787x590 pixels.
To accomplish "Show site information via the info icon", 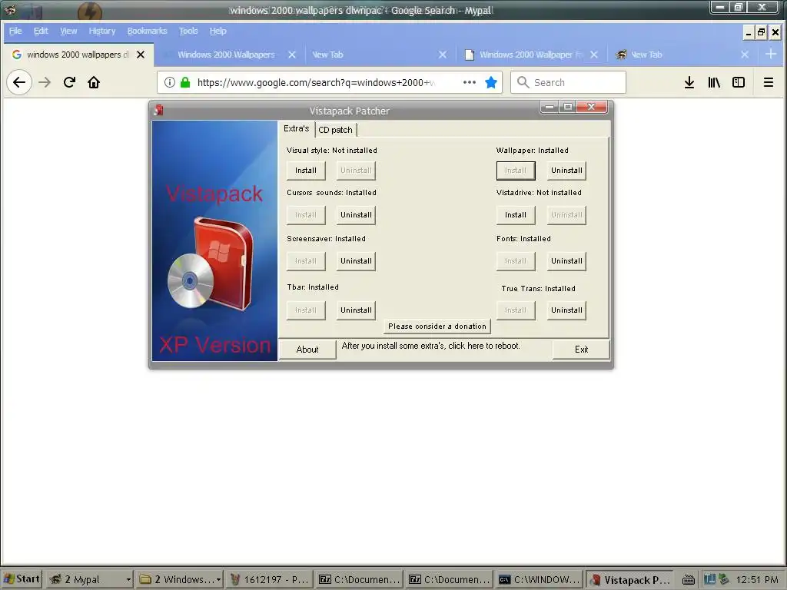I will (x=170, y=82).
